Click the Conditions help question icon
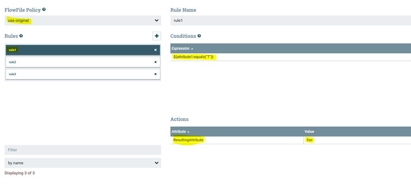411x184 pixels. point(199,36)
